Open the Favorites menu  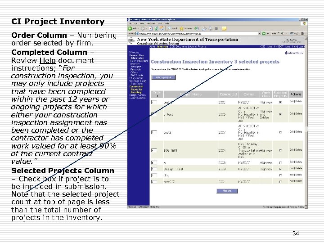(x=151, y=23)
